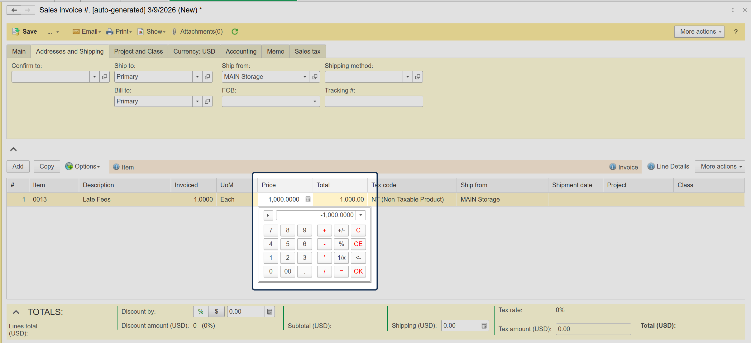This screenshot has height=343, width=751.
Task: Click the green refresh icon in toolbar
Action: click(x=235, y=31)
